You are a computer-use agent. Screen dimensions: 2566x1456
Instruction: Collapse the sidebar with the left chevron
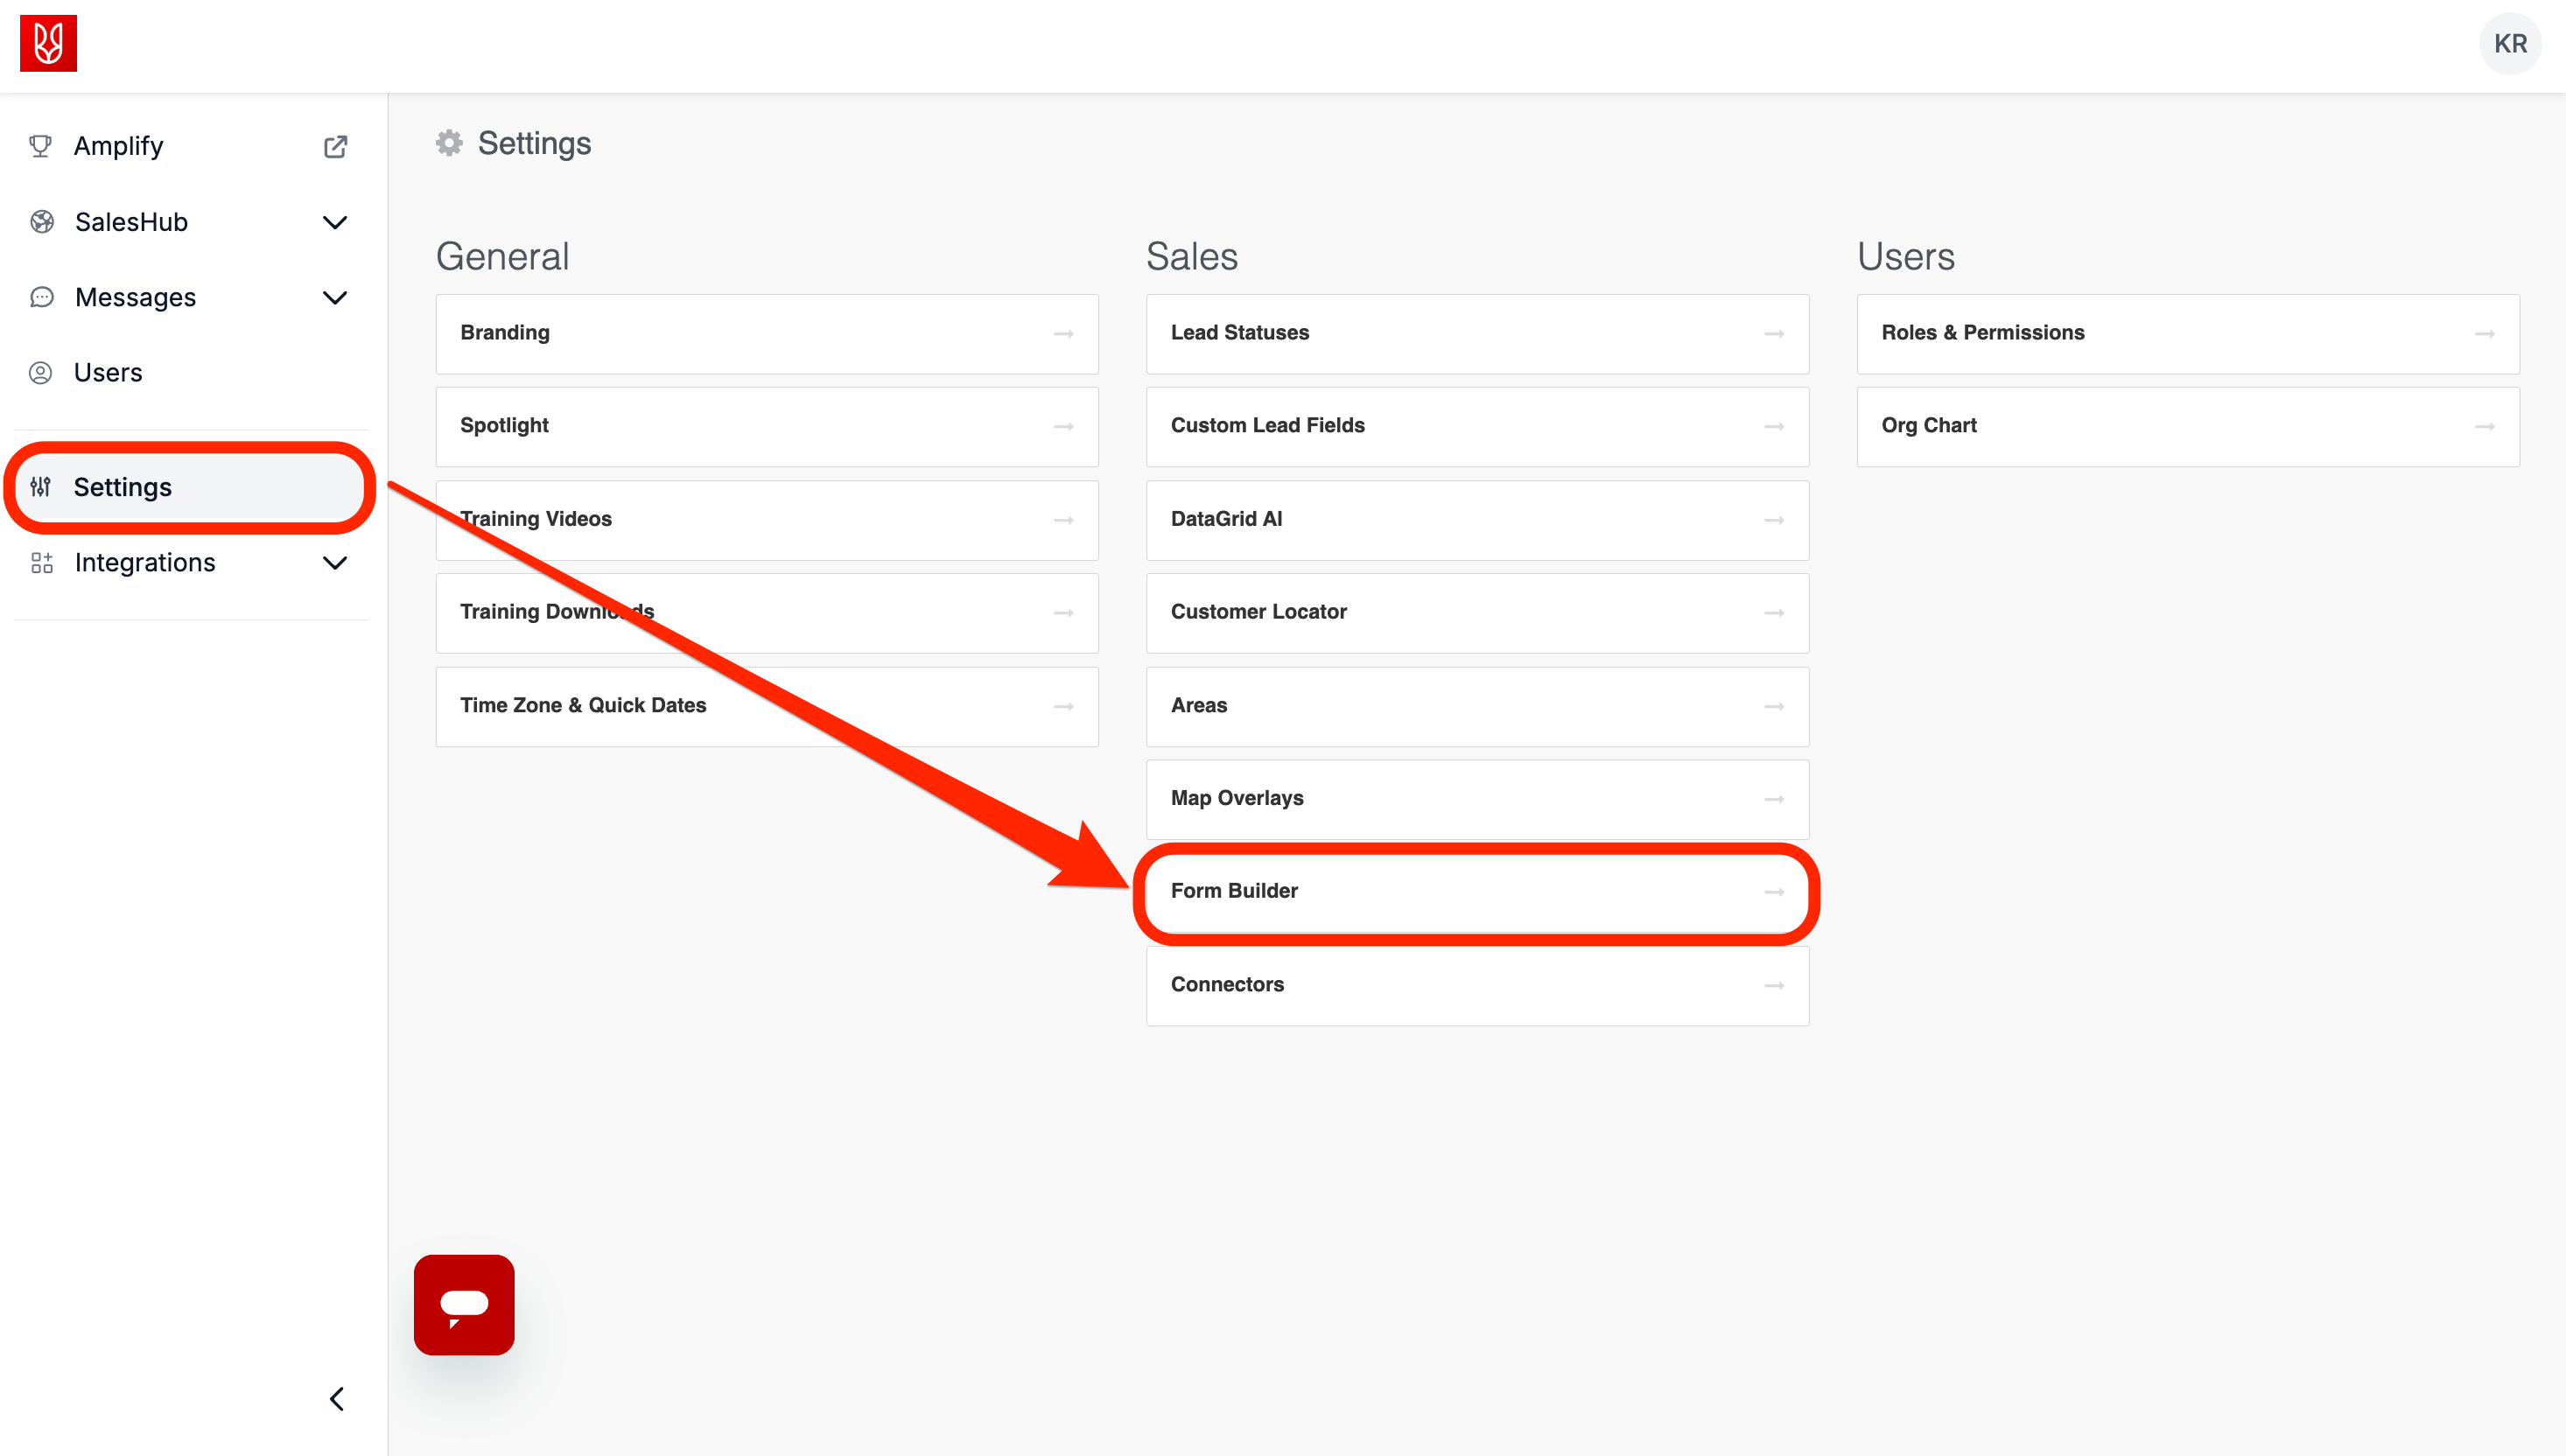[337, 1399]
